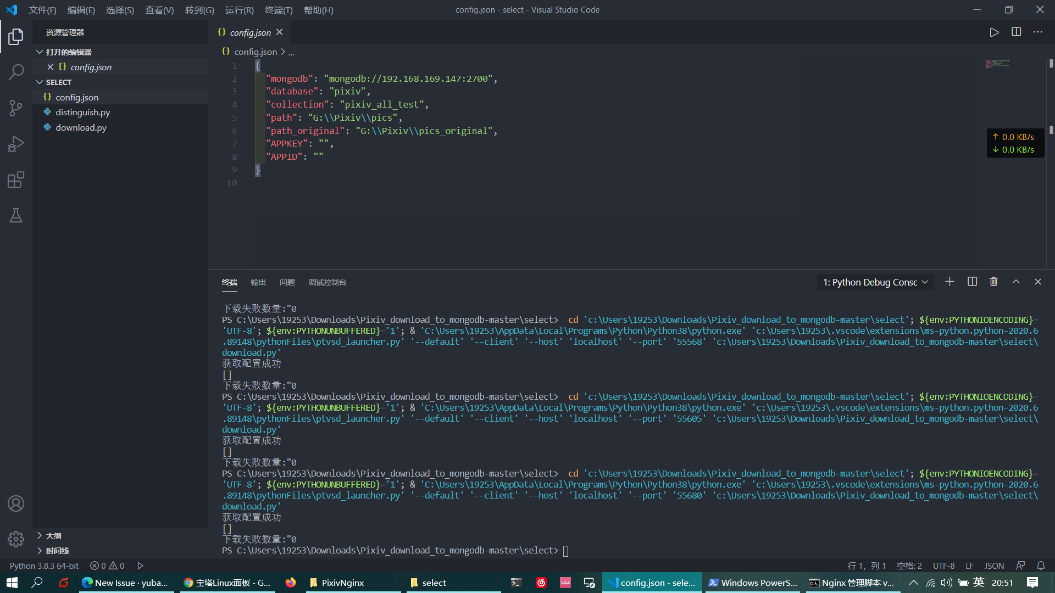
Task: Add a new terminal with plus icon
Action: tap(949, 282)
